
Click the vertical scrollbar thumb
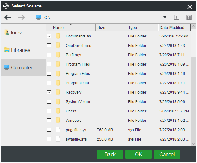[193, 43]
